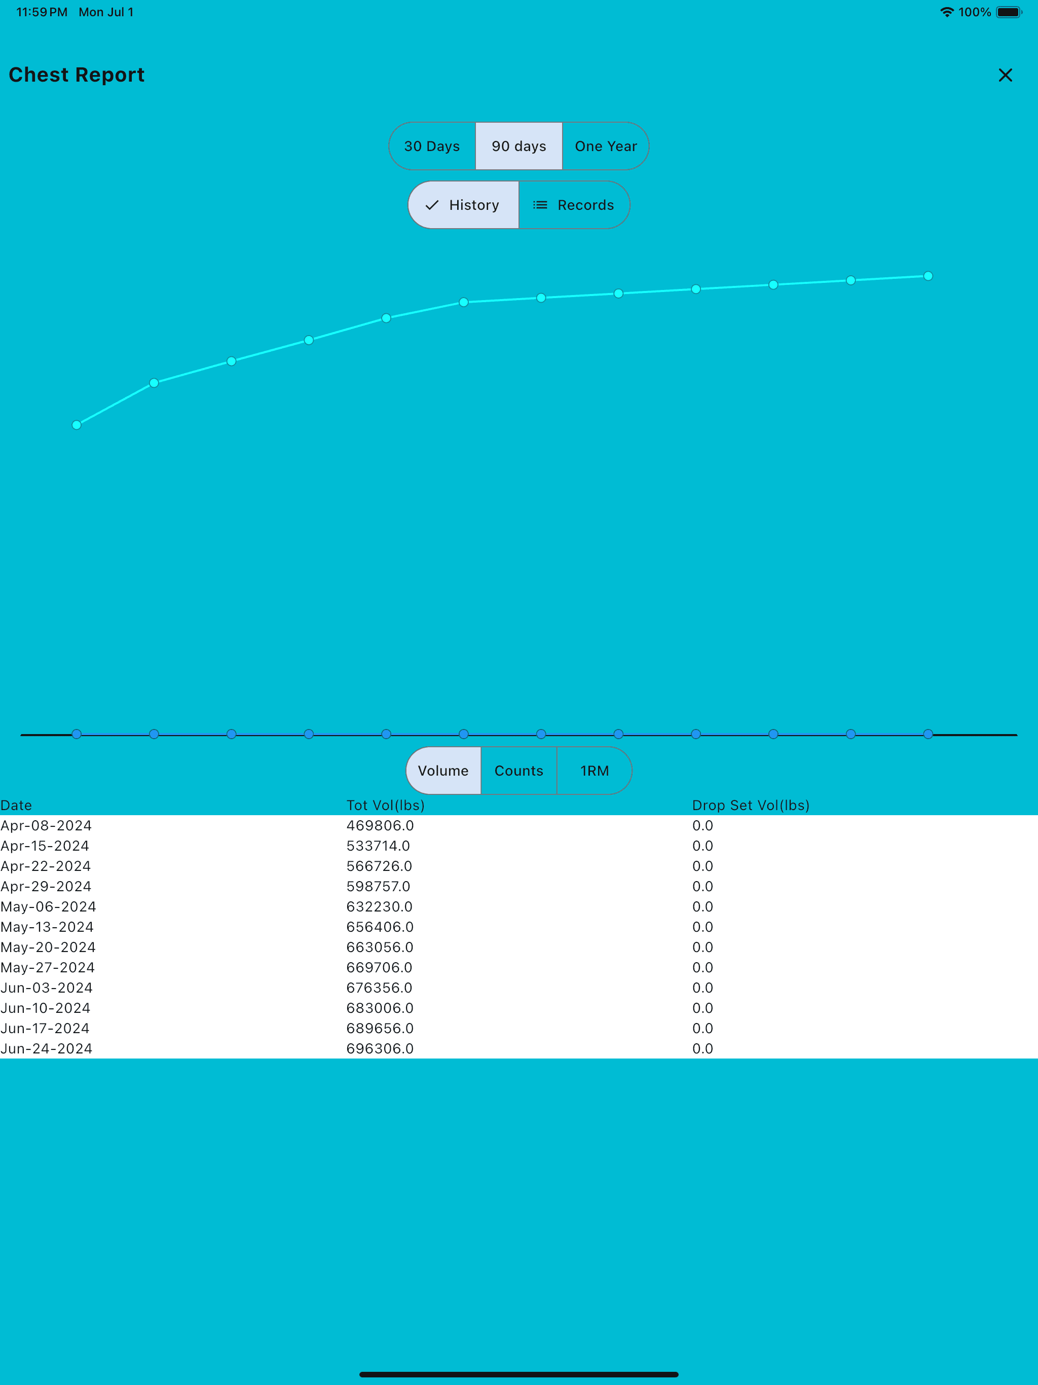Toggle the History view mode
The width and height of the screenshot is (1038, 1385).
coord(463,204)
